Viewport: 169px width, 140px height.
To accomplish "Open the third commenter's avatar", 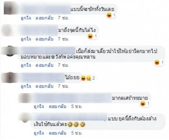I will coord(10,51).
